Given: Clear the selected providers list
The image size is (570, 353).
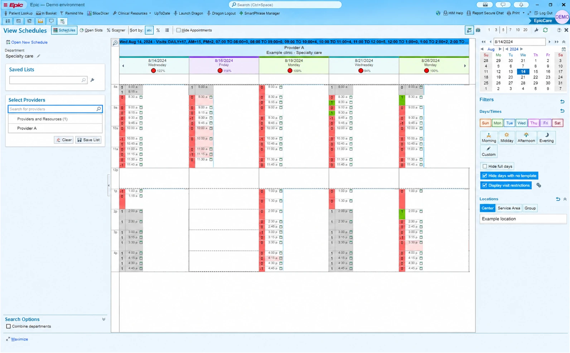Looking at the screenshot, I should click(64, 140).
